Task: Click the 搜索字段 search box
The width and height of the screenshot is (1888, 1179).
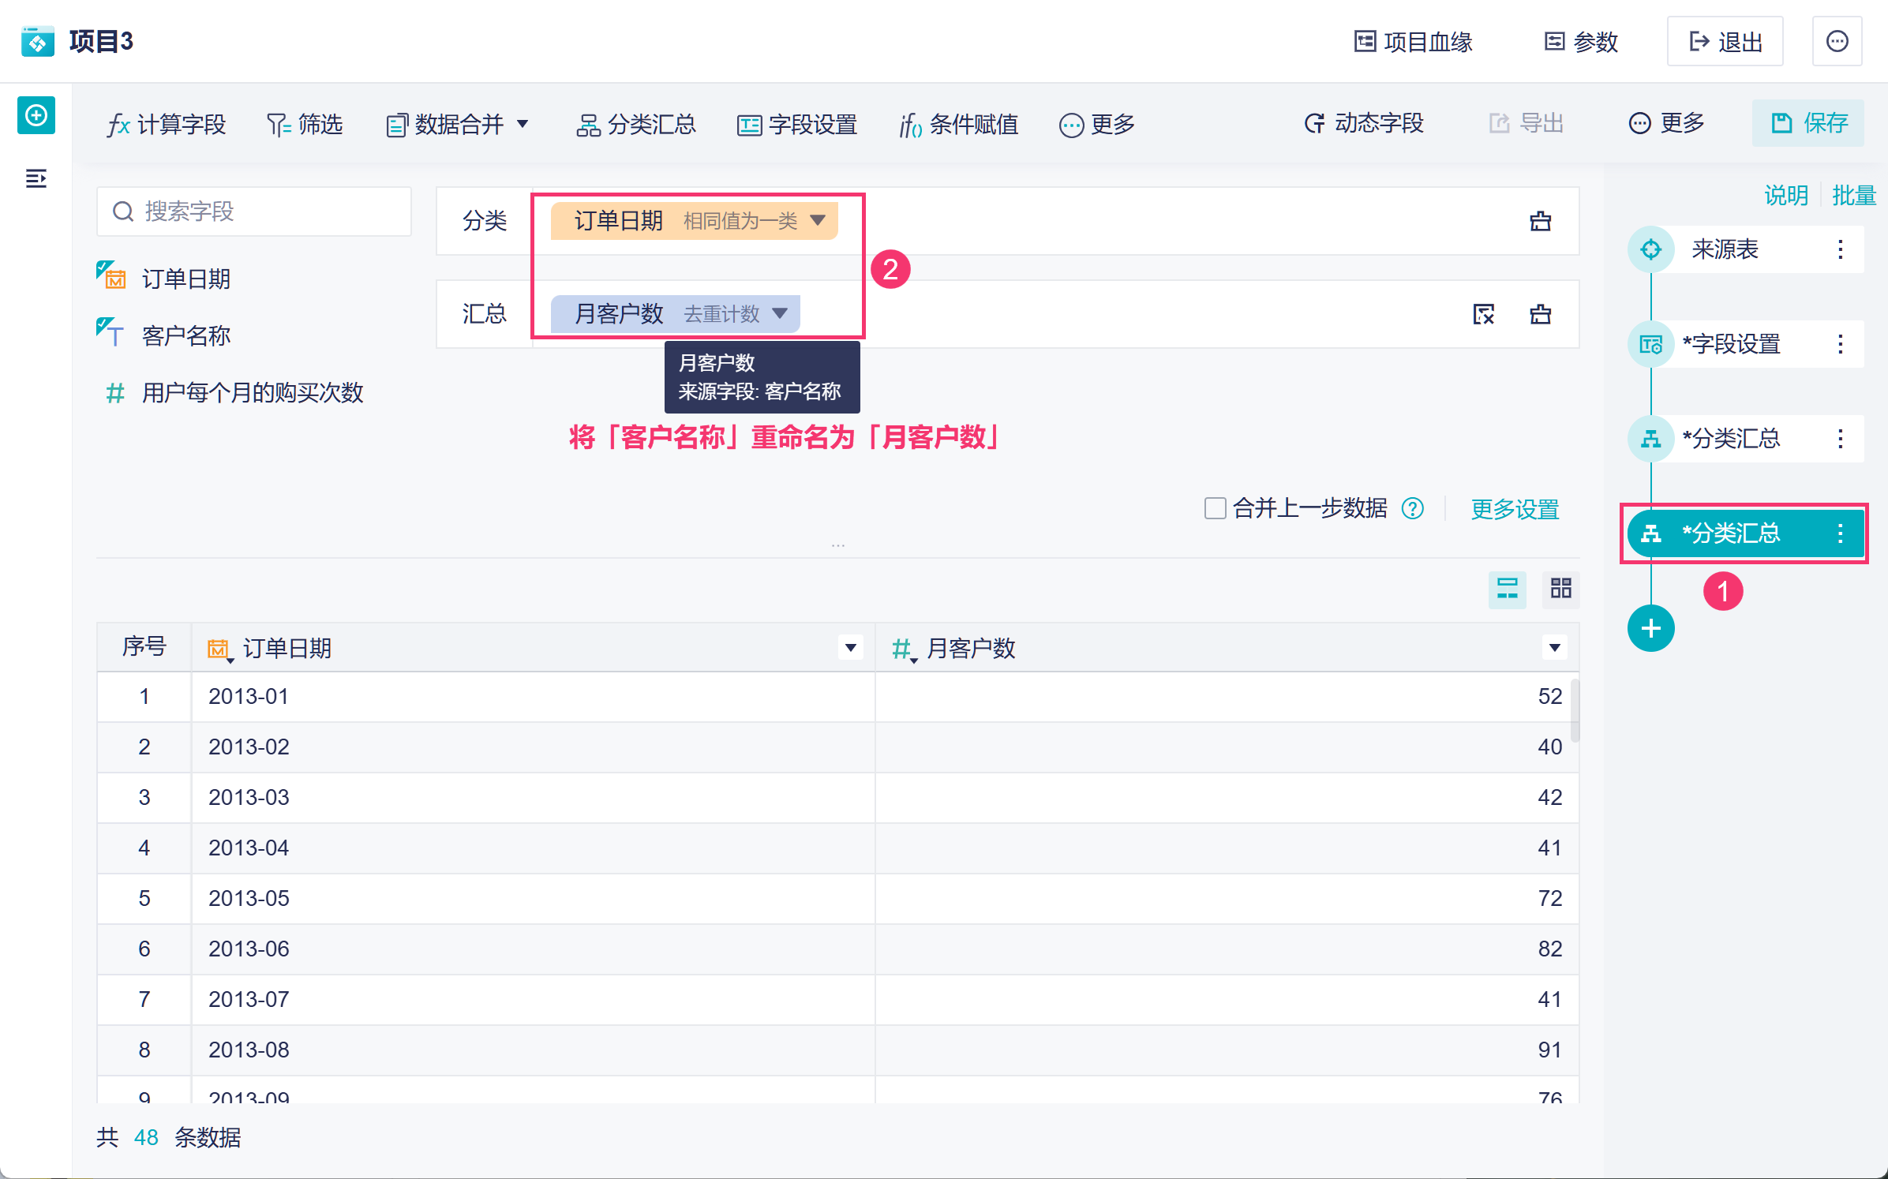Action: tap(254, 211)
